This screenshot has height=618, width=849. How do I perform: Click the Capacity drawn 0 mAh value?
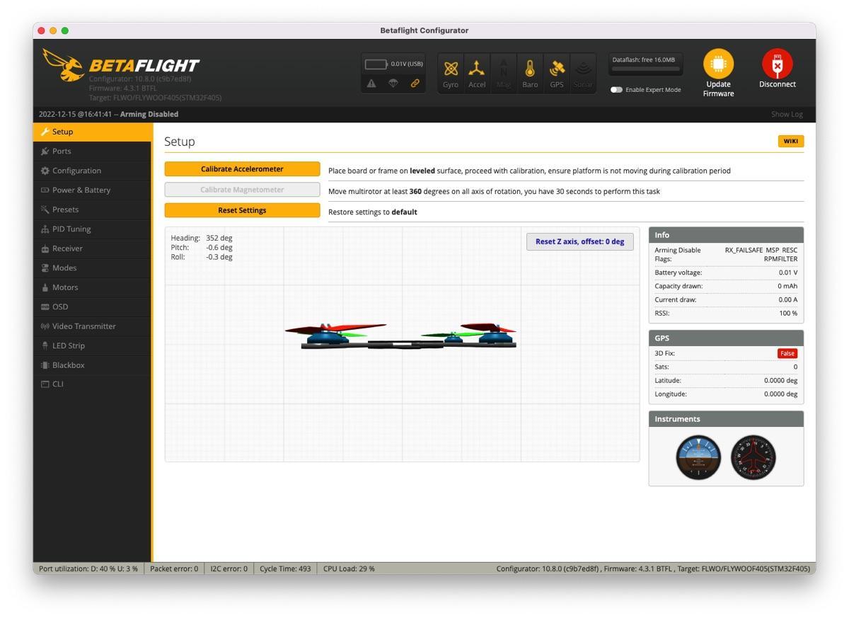(787, 286)
